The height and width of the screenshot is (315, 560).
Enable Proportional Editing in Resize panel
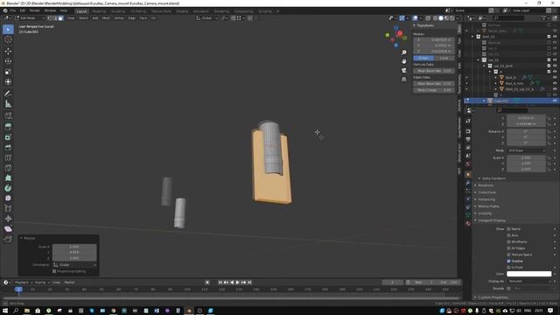[54, 271]
